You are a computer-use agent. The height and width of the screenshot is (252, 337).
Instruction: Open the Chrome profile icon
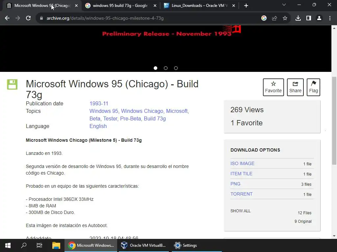coord(319,18)
